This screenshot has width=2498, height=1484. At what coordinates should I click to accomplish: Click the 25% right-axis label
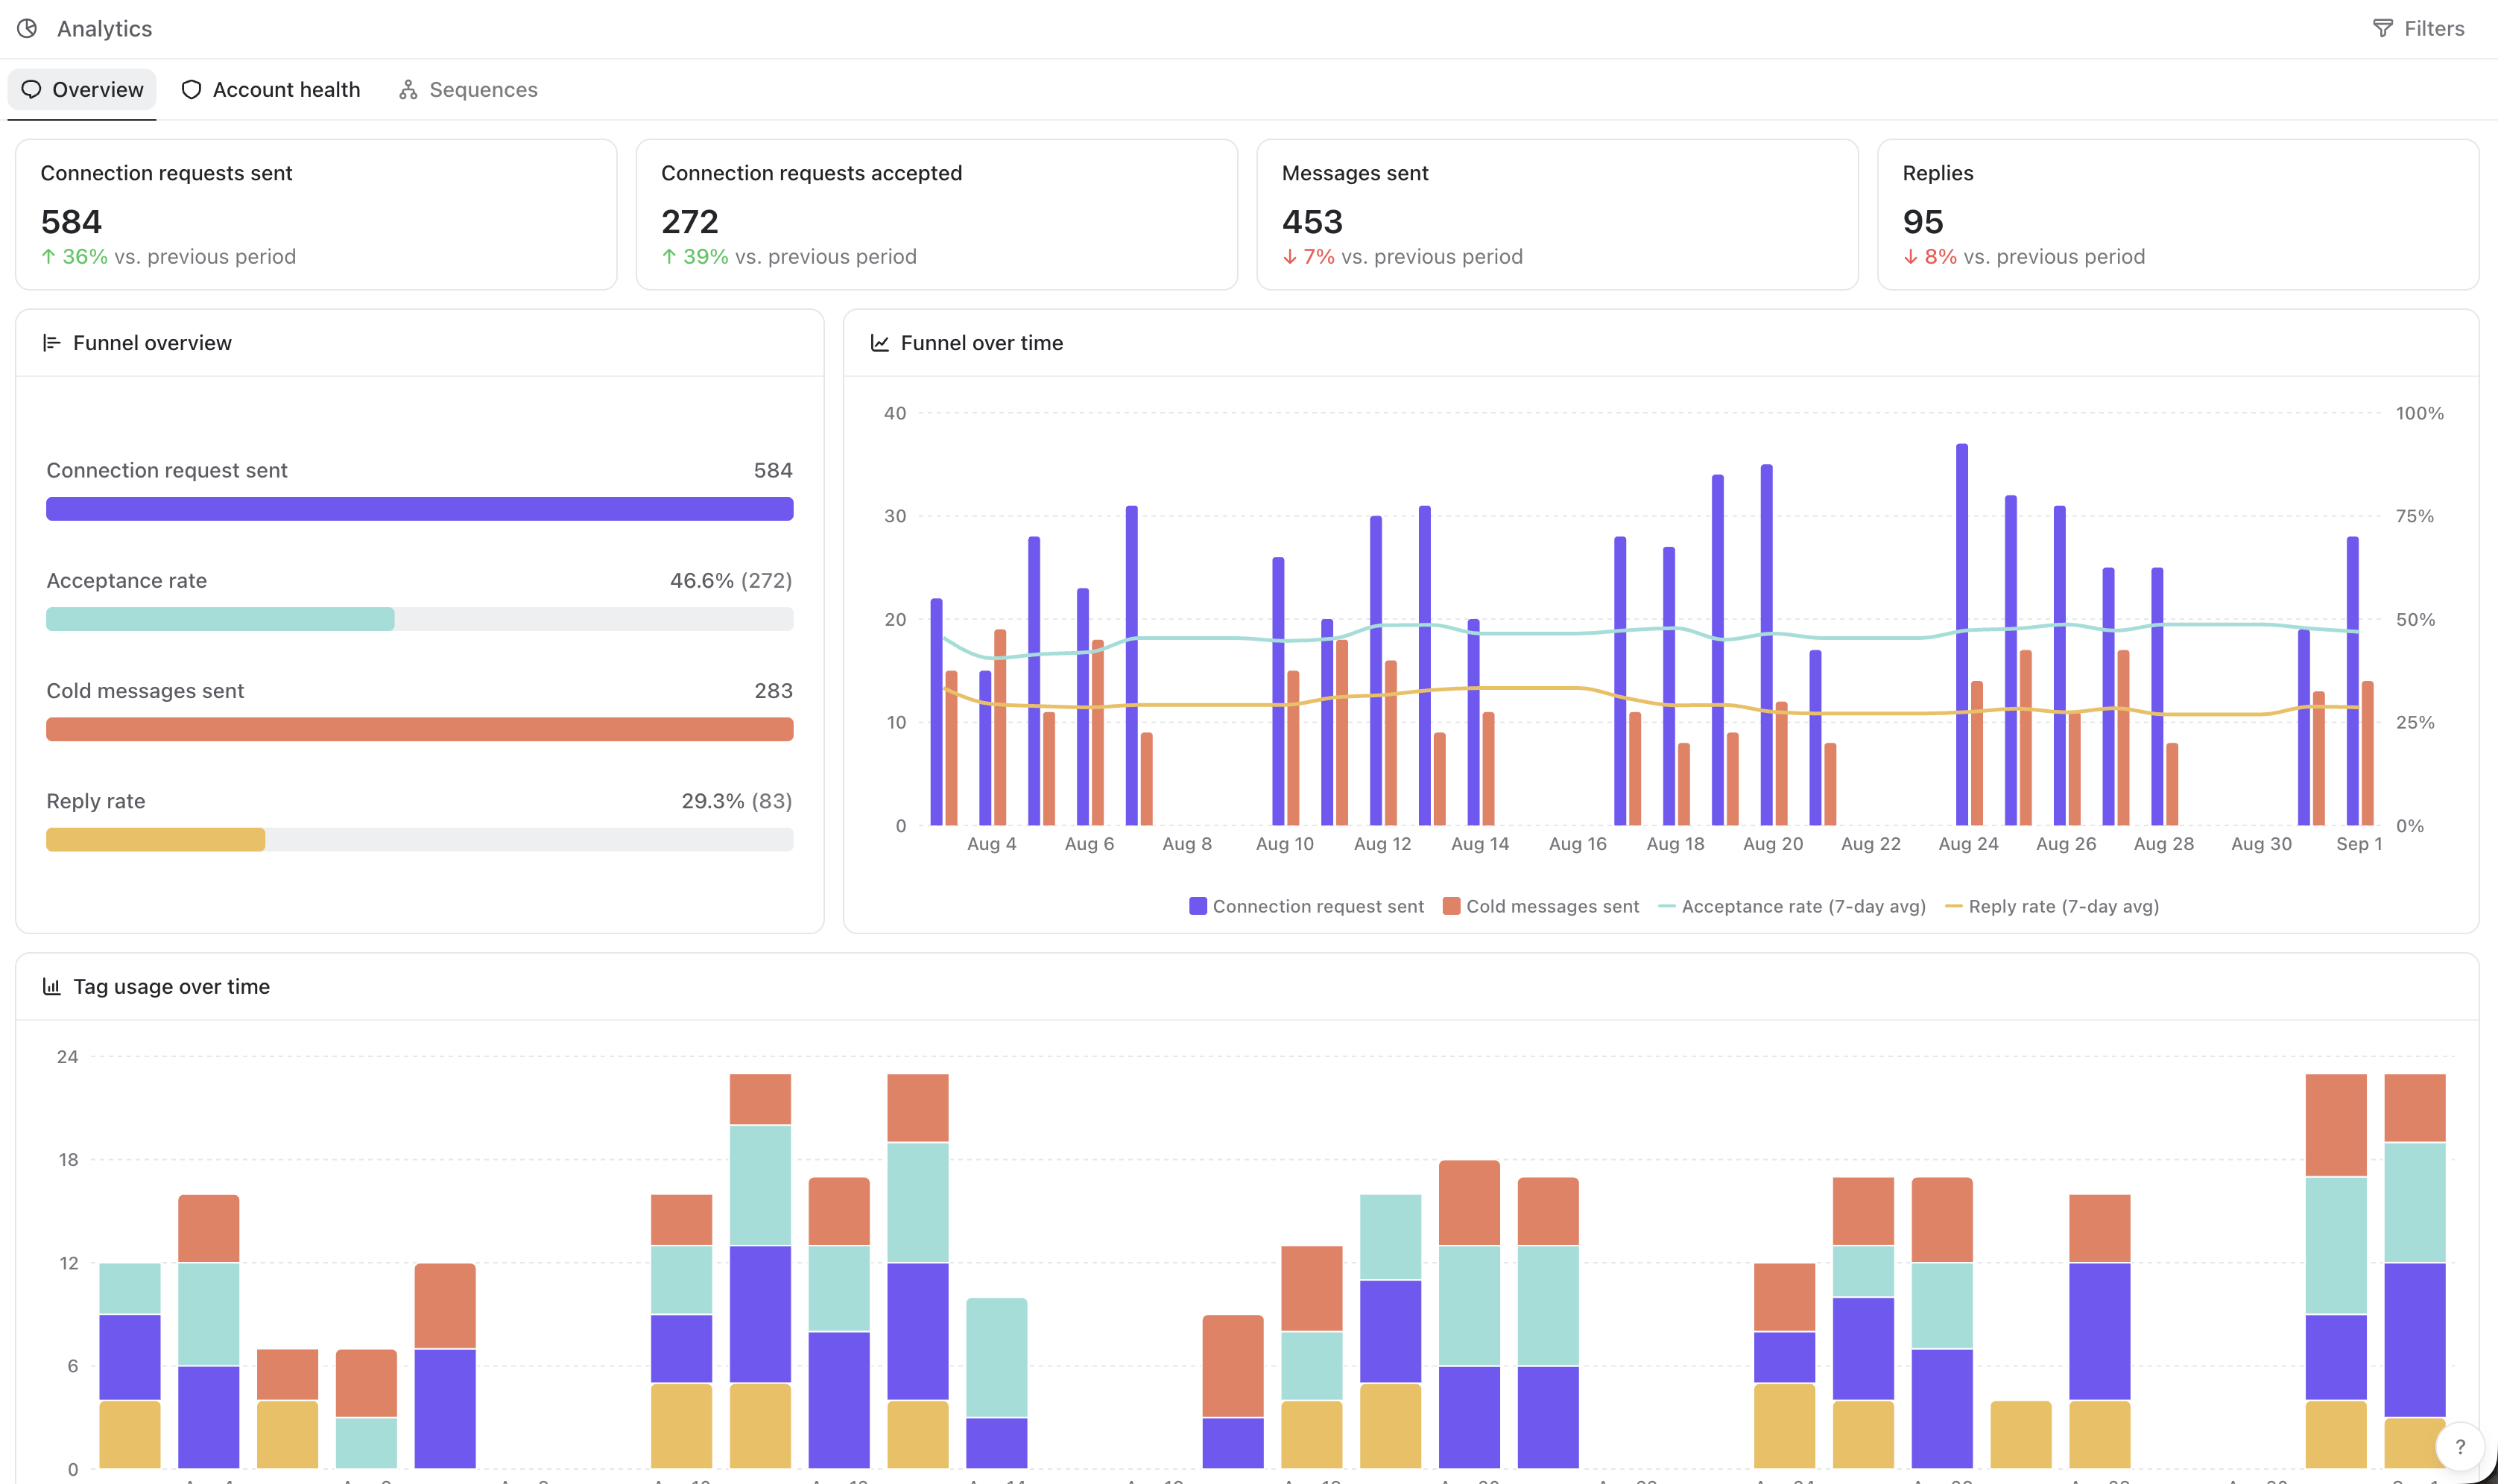tap(2415, 723)
